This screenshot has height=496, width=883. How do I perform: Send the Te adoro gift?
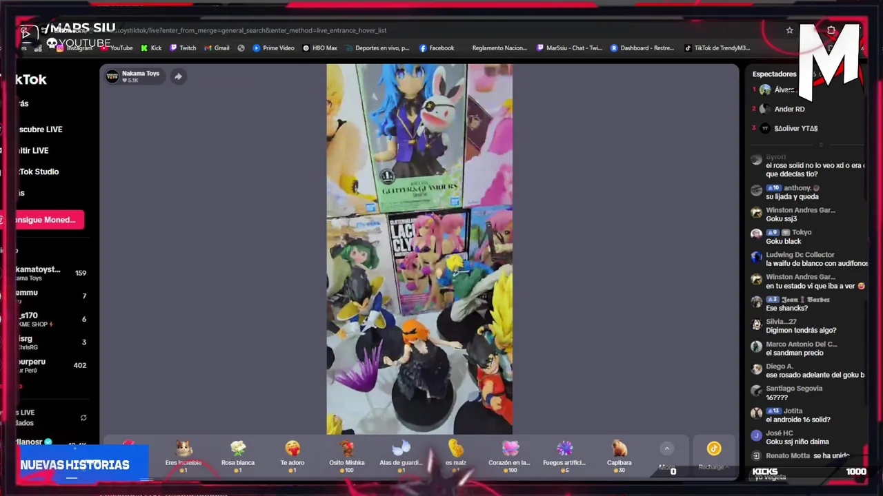[292, 456]
